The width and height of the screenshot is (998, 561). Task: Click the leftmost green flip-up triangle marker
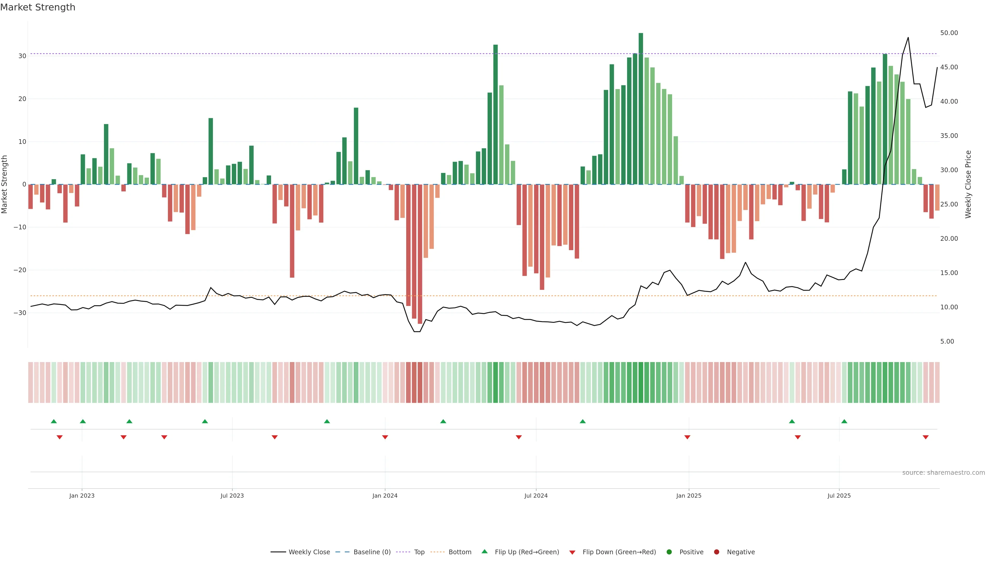coord(54,421)
